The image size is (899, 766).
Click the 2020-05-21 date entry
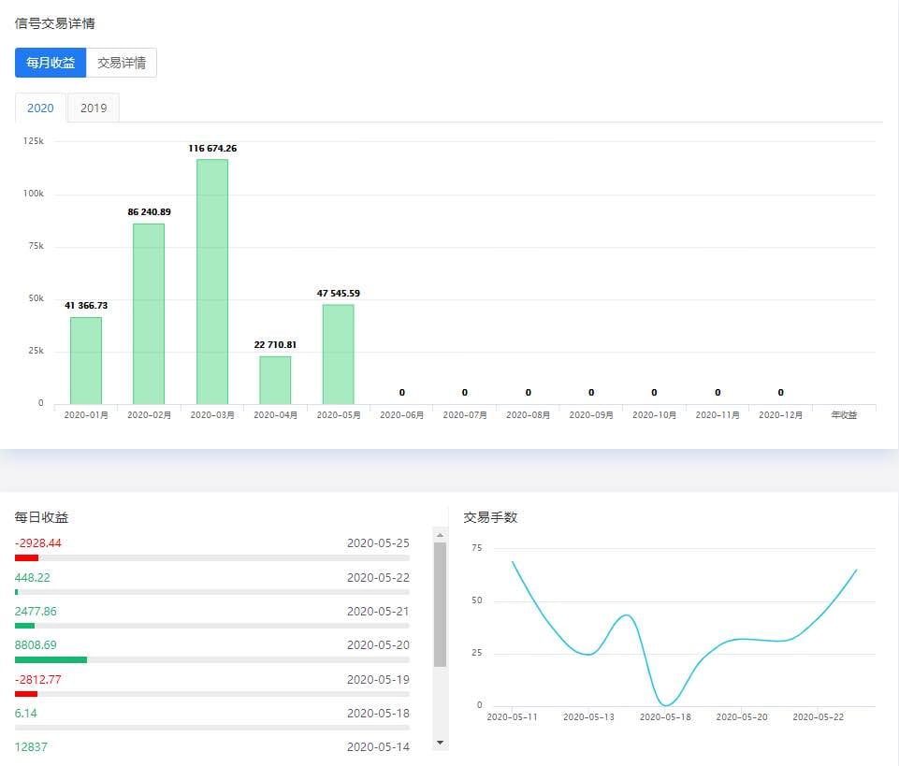378,611
